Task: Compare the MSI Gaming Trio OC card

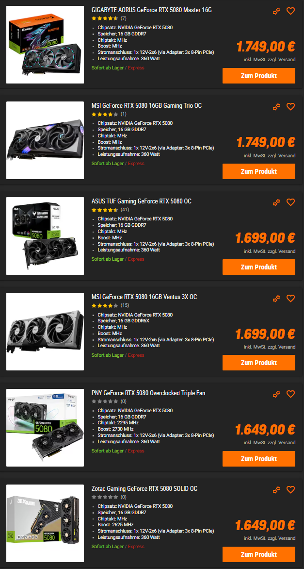Action: [277, 107]
